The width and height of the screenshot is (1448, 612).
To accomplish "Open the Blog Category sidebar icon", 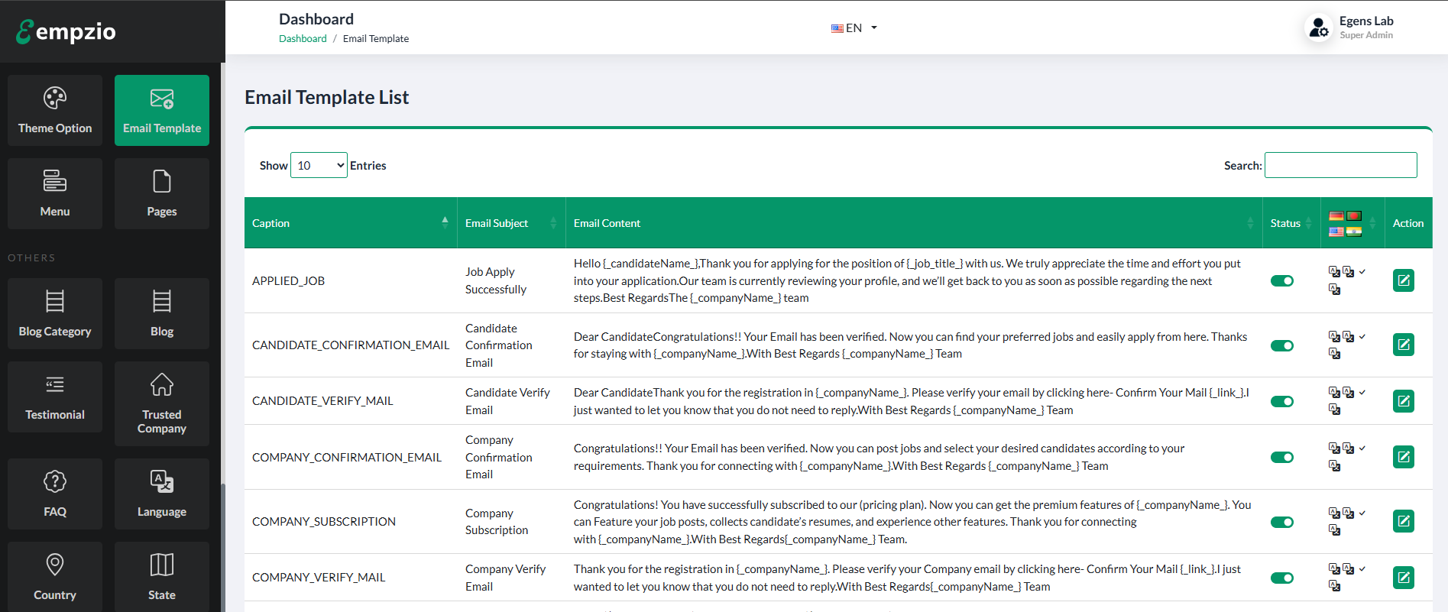I will pyautogui.click(x=55, y=313).
